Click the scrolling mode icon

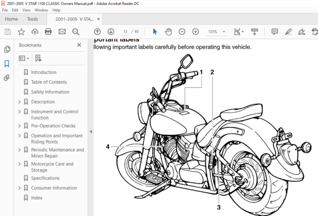pos(254,32)
